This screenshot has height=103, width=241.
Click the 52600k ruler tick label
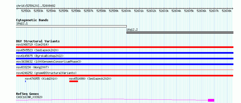126,11
